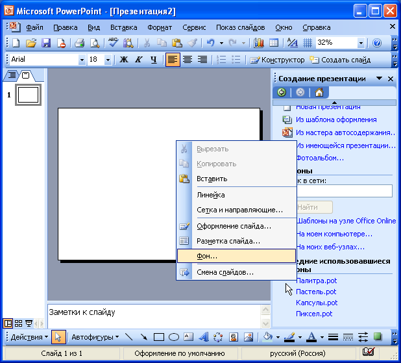This screenshot has width=401, height=363.
Task: Toggle numbered list formatting
Action: click(x=221, y=60)
